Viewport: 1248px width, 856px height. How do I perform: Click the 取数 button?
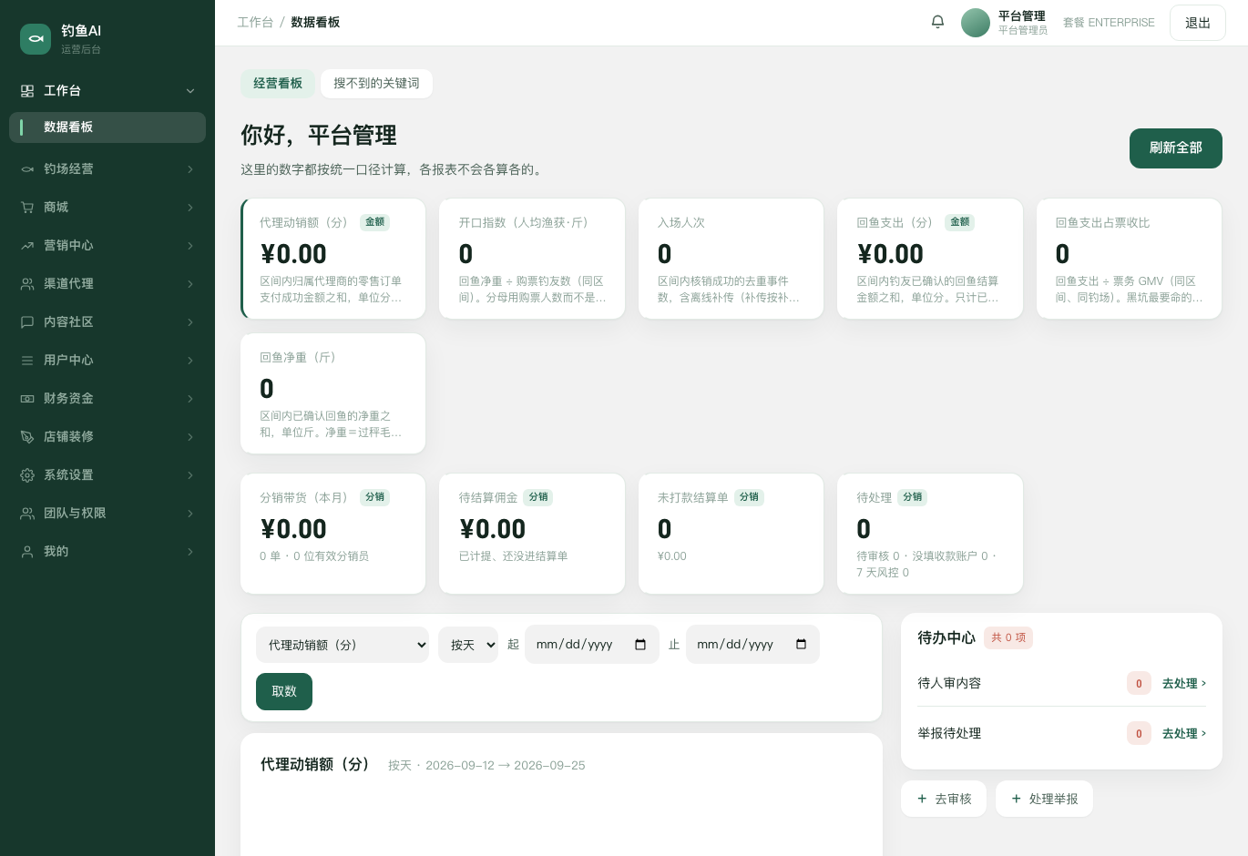tap(284, 691)
